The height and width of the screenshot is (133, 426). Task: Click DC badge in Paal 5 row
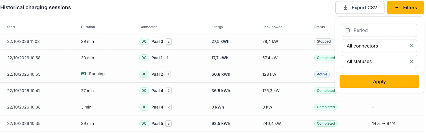(x=144, y=124)
